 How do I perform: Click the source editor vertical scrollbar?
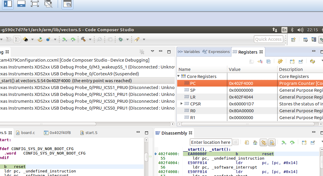pos(147,157)
